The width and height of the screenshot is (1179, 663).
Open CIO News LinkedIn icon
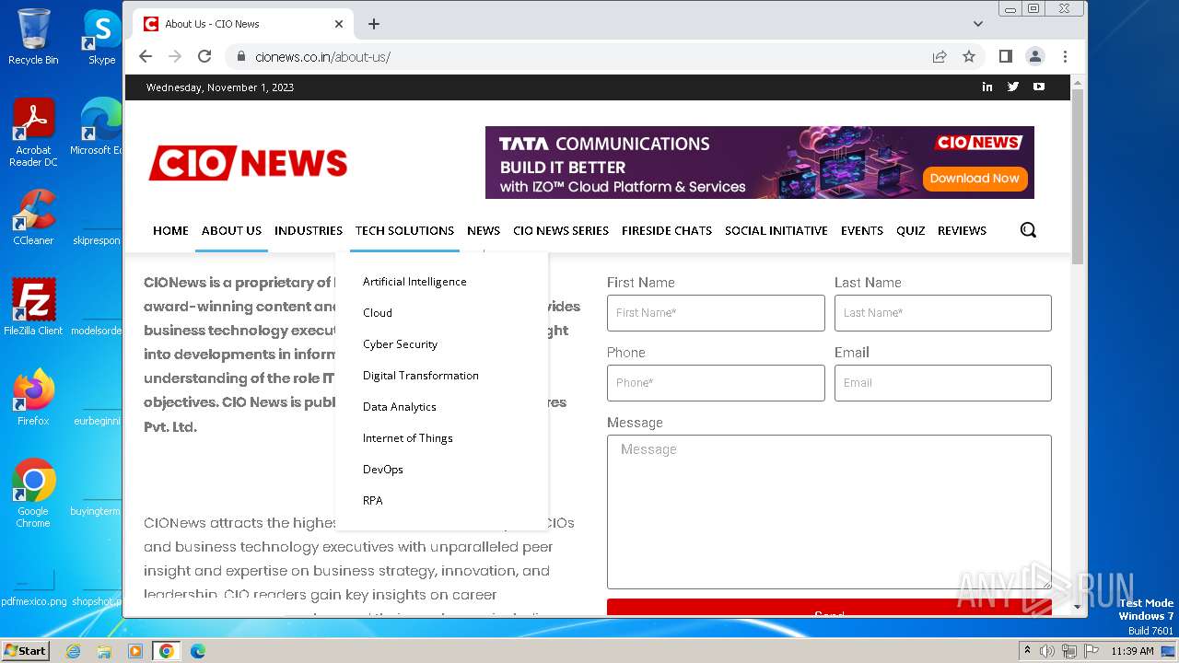click(987, 87)
